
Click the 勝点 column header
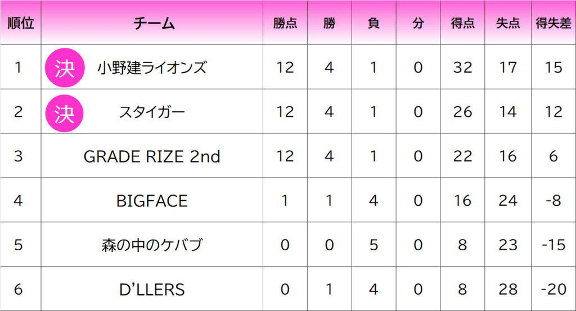tap(285, 23)
